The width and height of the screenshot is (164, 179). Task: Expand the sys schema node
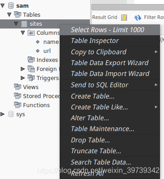pos(3,114)
